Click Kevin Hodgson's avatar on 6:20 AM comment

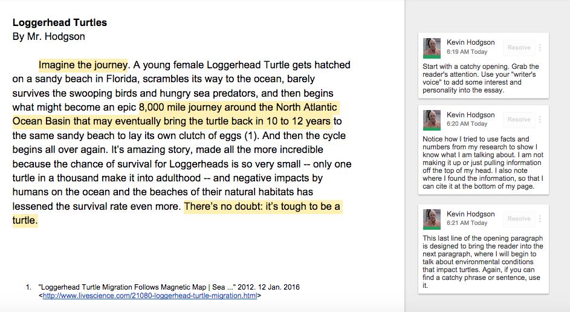click(x=432, y=120)
